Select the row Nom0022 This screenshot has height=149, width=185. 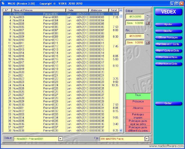coord(61,79)
